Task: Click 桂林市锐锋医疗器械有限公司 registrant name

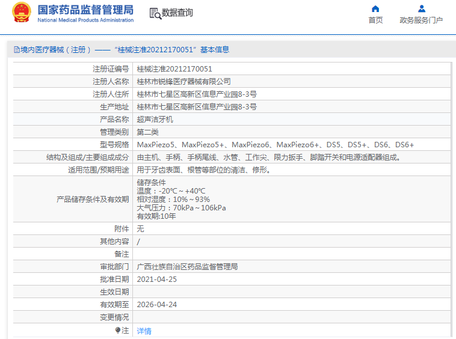Action: (183, 82)
